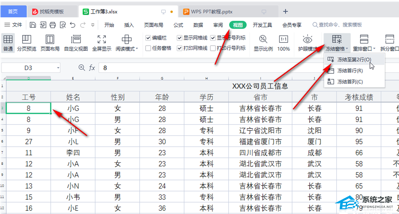
Task: Click the Rearrange Windows (重排窗口) icon
Action: click(x=364, y=40)
